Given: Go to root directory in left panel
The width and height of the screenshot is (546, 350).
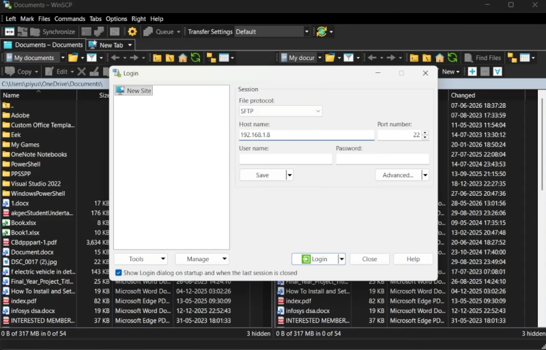Looking at the screenshot, I should (170, 58).
